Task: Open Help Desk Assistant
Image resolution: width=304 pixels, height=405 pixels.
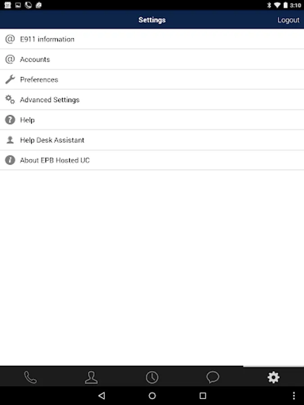Action: tap(52, 140)
